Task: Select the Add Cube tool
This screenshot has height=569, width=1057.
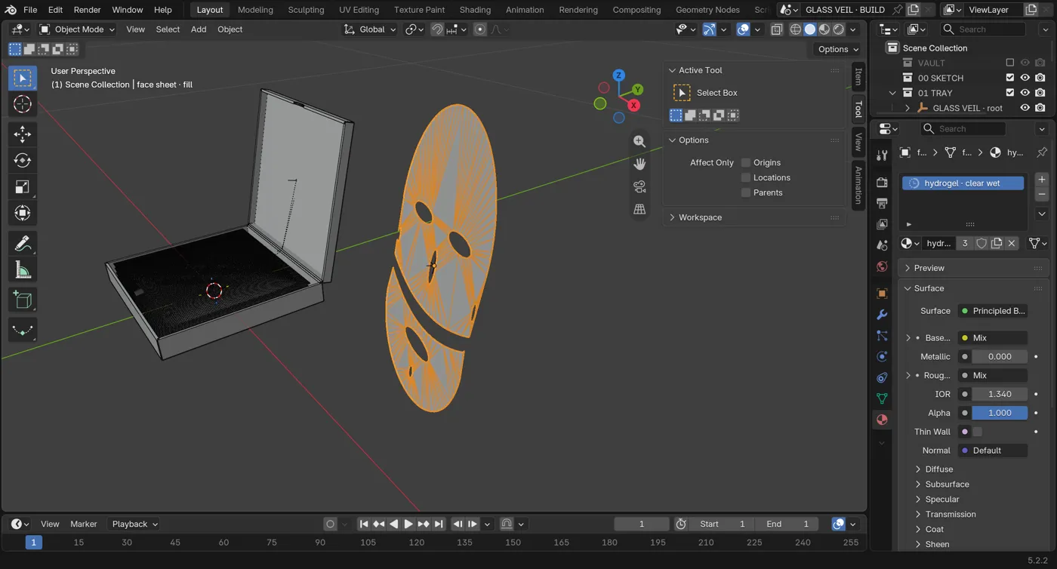Action: point(23,300)
